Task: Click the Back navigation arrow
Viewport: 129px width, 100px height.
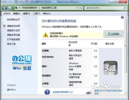Action: [4, 8]
